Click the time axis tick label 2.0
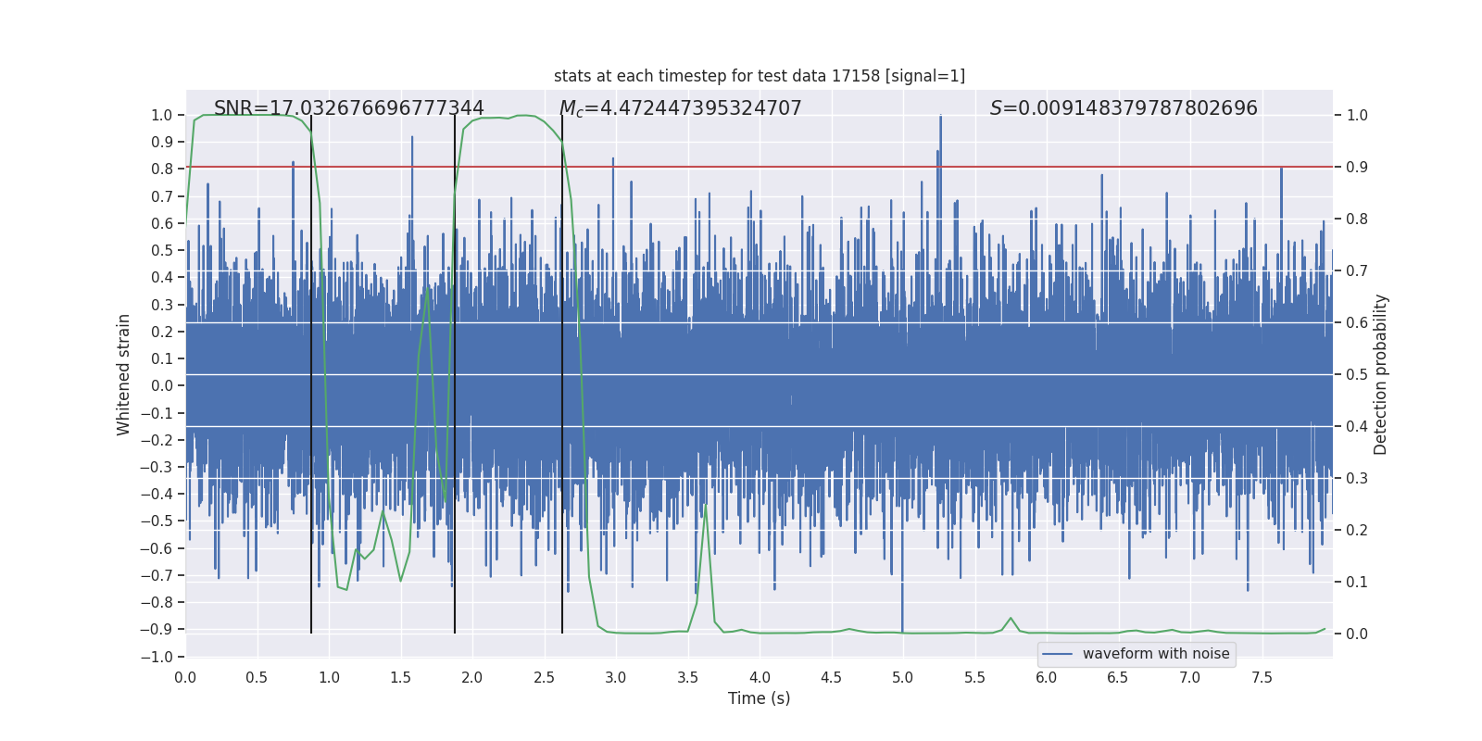1482x741 pixels. tap(472, 677)
